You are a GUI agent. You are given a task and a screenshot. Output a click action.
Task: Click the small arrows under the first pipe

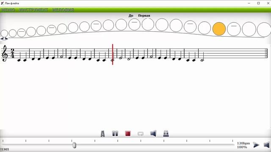point(4,38)
